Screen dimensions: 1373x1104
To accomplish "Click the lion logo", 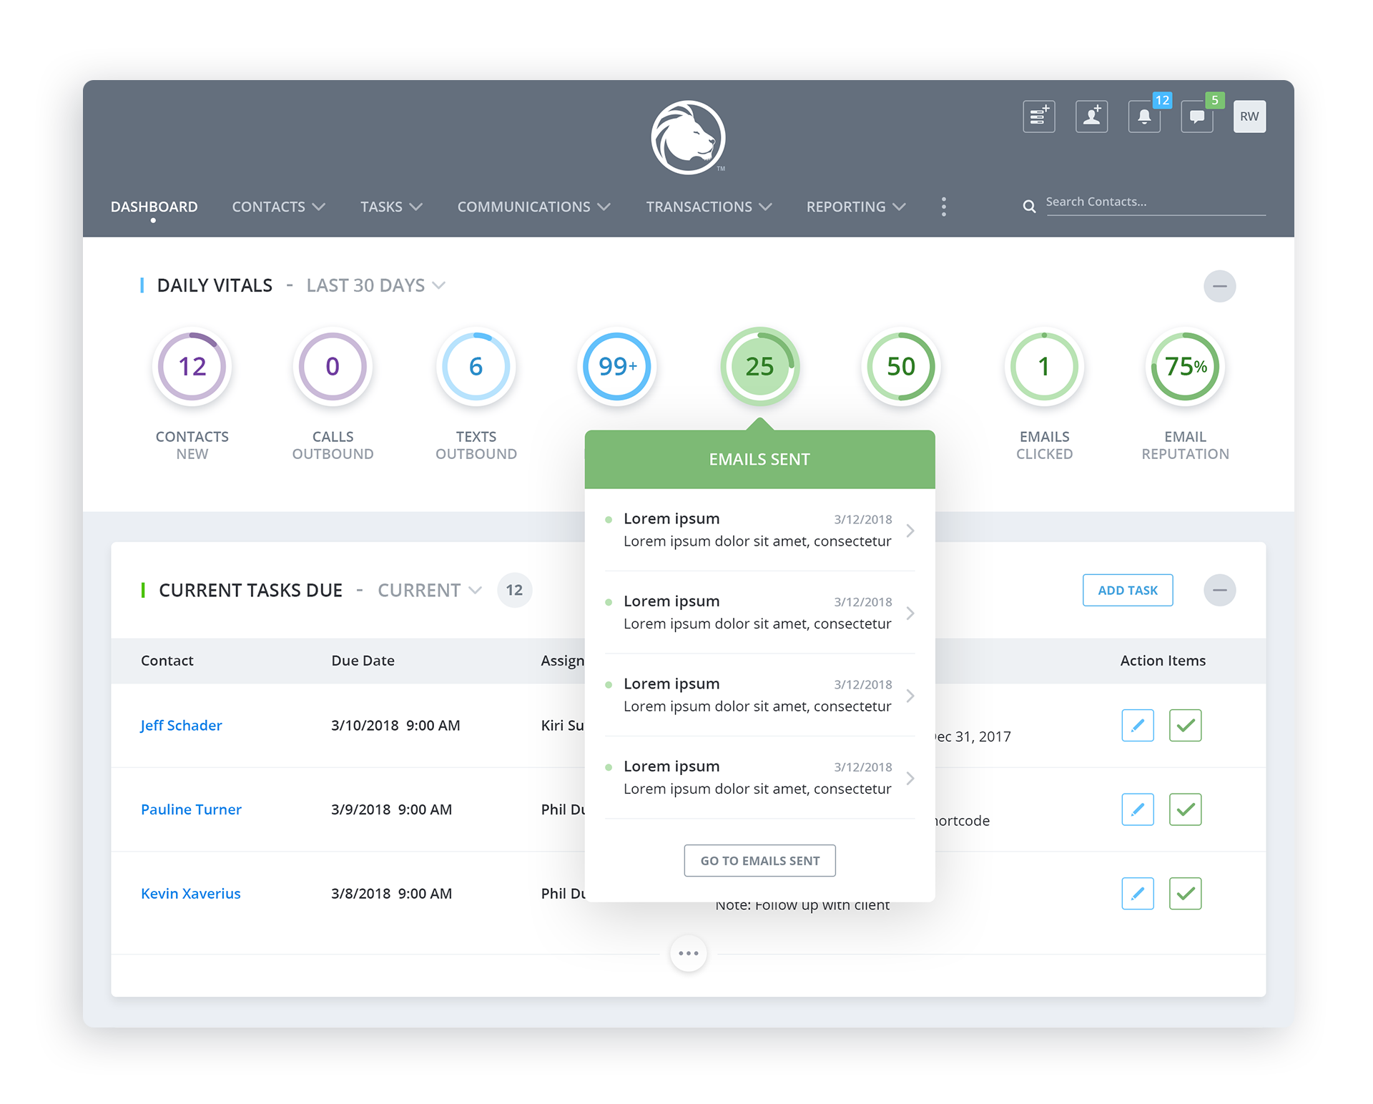I will [x=688, y=138].
